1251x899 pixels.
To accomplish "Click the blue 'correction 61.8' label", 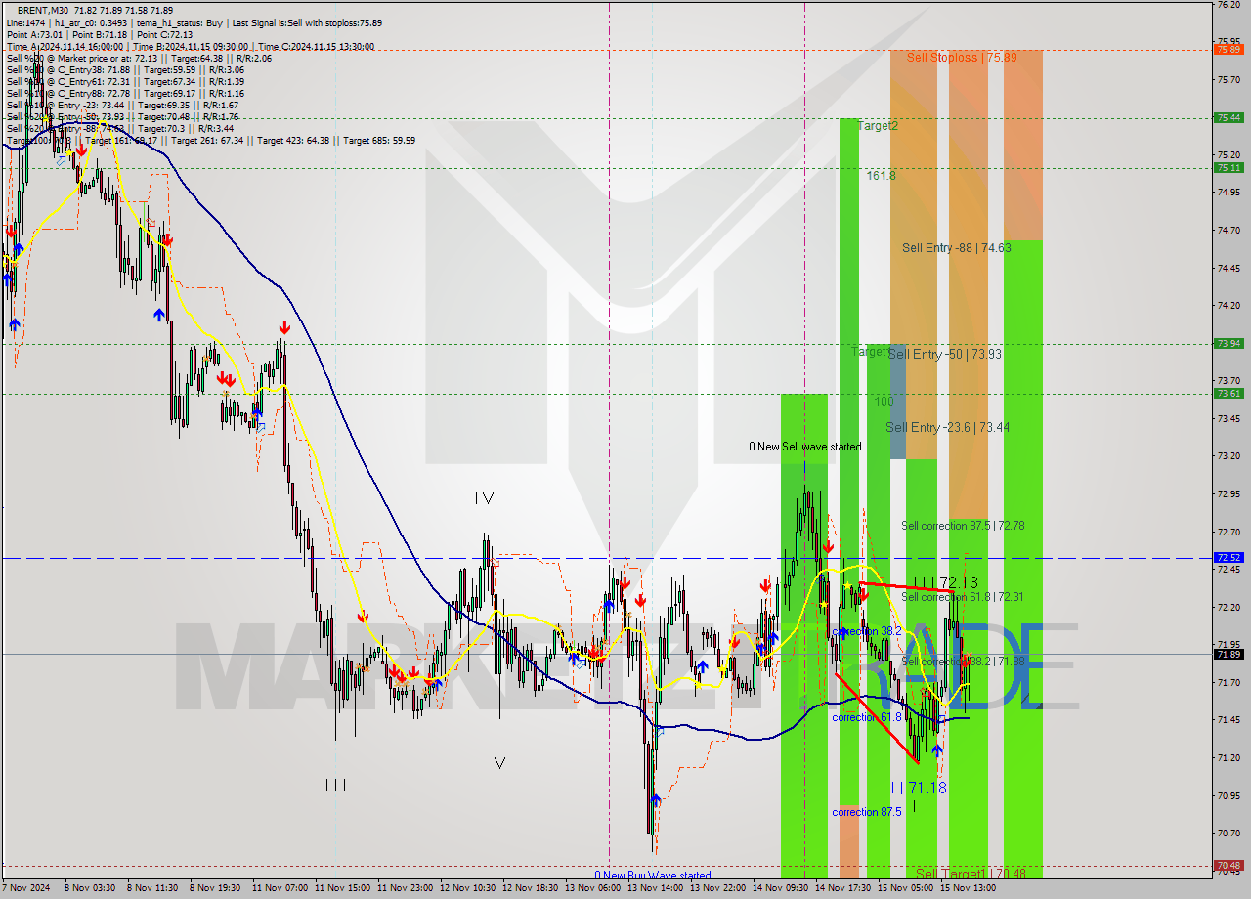I will tap(867, 717).
